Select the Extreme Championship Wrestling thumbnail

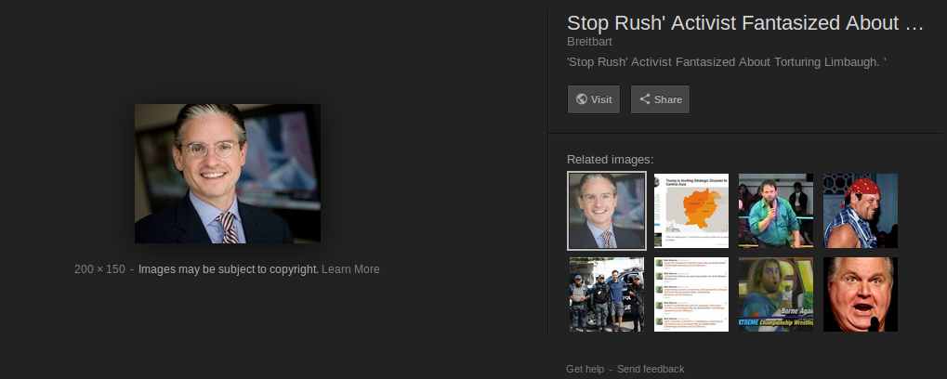(x=776, y=294)
